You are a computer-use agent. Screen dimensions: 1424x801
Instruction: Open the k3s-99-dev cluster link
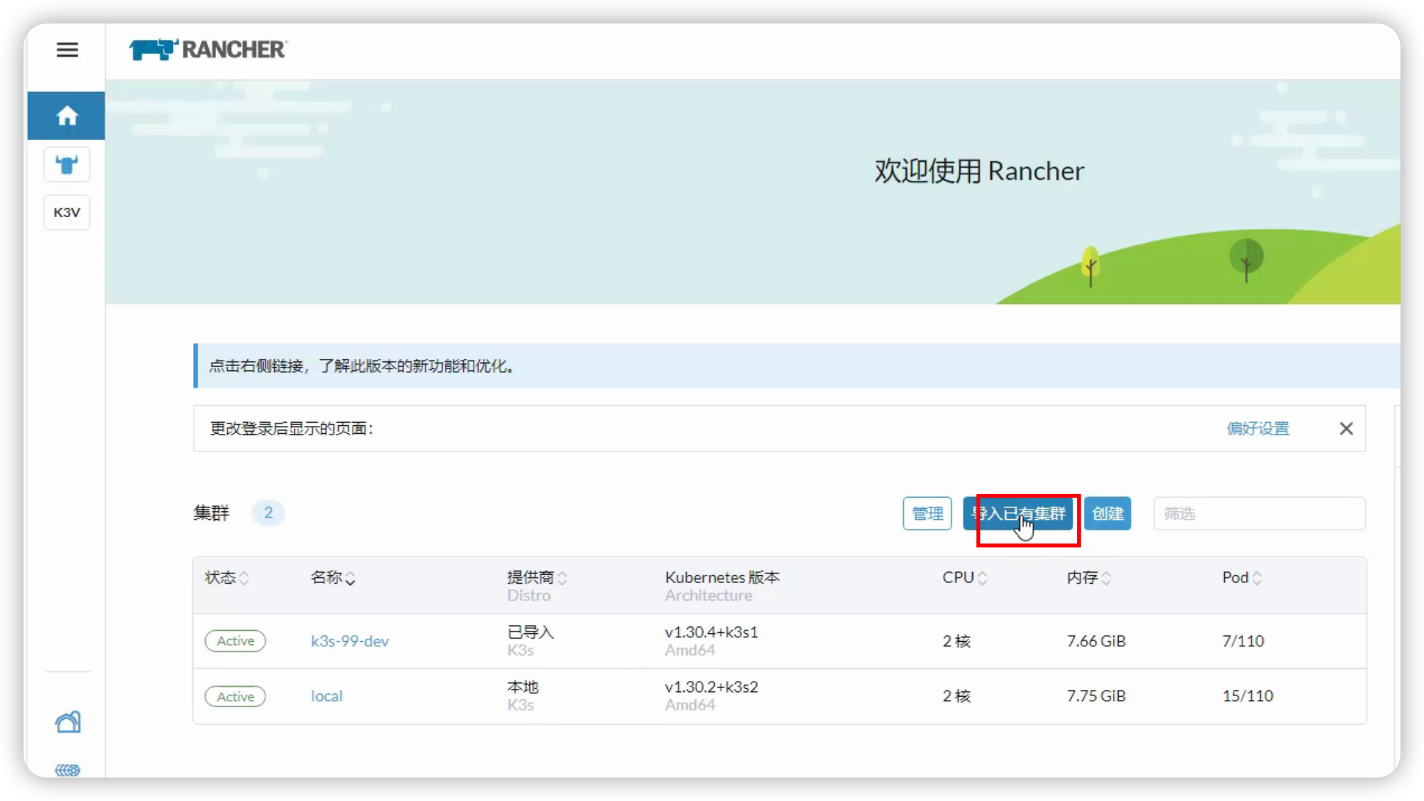click(350, 641)
